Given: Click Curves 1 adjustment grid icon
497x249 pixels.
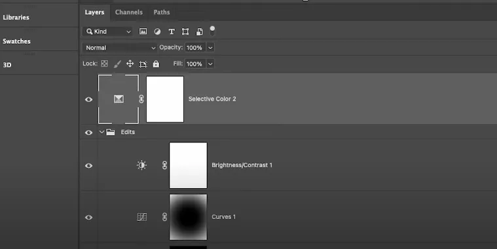Looking at the screenshot, I should (141, 217).
